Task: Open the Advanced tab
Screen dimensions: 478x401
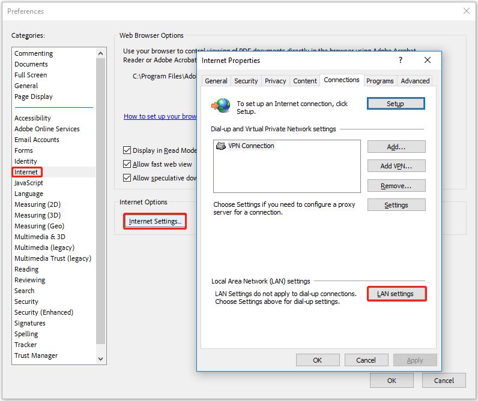Action: 415,81
